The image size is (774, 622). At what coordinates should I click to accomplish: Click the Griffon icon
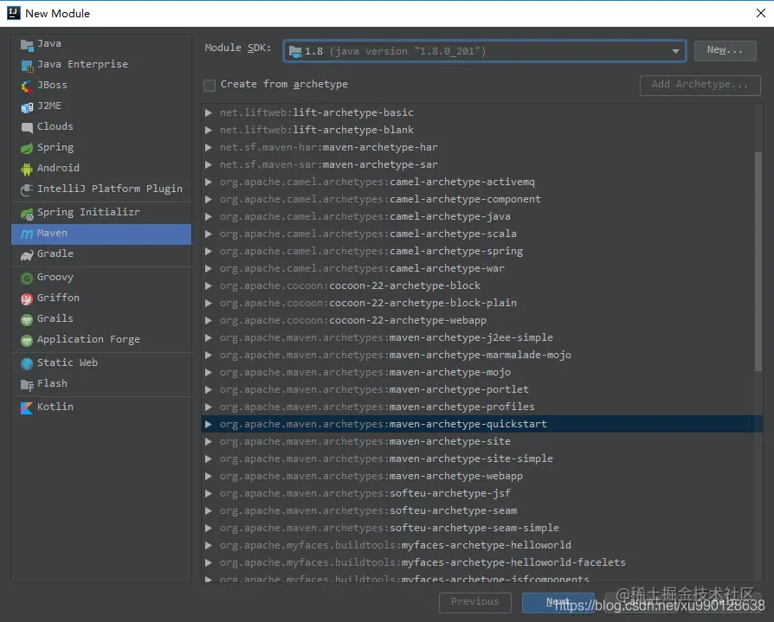tap(27, 299)
